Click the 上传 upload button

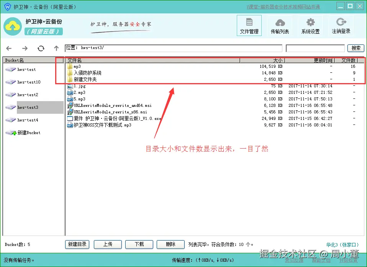(x=108, y=244)
